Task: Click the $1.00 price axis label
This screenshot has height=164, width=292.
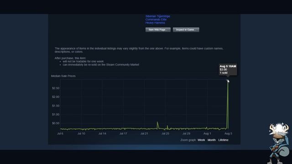Action: coord(56,114)
